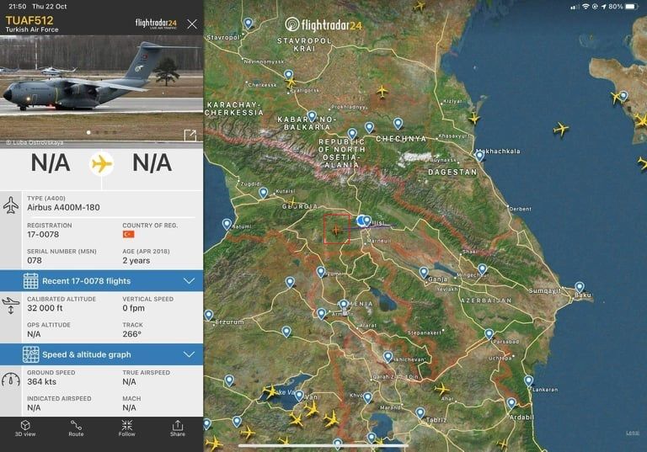Image resolution: width=647 pixels, height=452 pixels.
Task: Select the red aircraft in the red square
Action: click(x=337, y=229)
